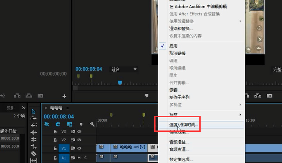Hide track V2 output eye
The height and width of the screenshot is (163, 282).
pos(79,140)
